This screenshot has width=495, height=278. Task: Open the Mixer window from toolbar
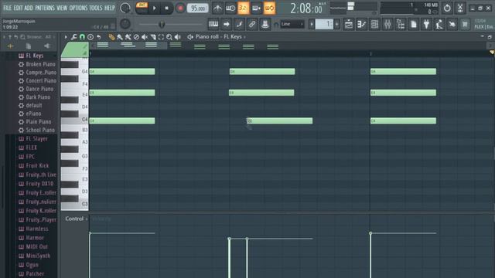click(387, 24)
